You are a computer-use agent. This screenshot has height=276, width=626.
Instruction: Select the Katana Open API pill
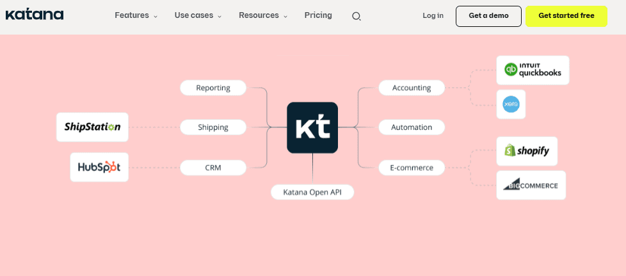312,191
